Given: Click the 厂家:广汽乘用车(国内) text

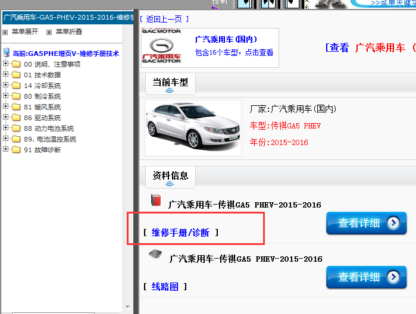Looking at the screenshot, I should (x=293, y=109).
